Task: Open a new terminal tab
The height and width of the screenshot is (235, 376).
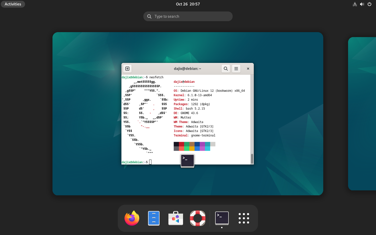Action: point(127,68)
